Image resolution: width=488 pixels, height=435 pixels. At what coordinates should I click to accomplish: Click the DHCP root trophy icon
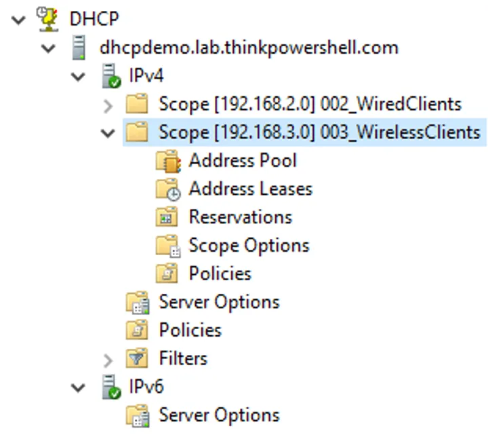(48, 19)
